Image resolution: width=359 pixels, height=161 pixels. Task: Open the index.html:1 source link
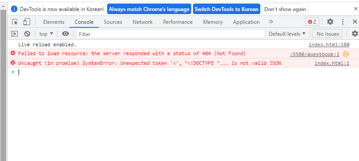click(332, 63)
